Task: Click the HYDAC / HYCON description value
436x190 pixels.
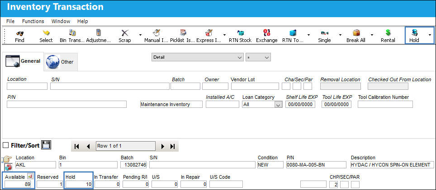Action: point(392,165)
